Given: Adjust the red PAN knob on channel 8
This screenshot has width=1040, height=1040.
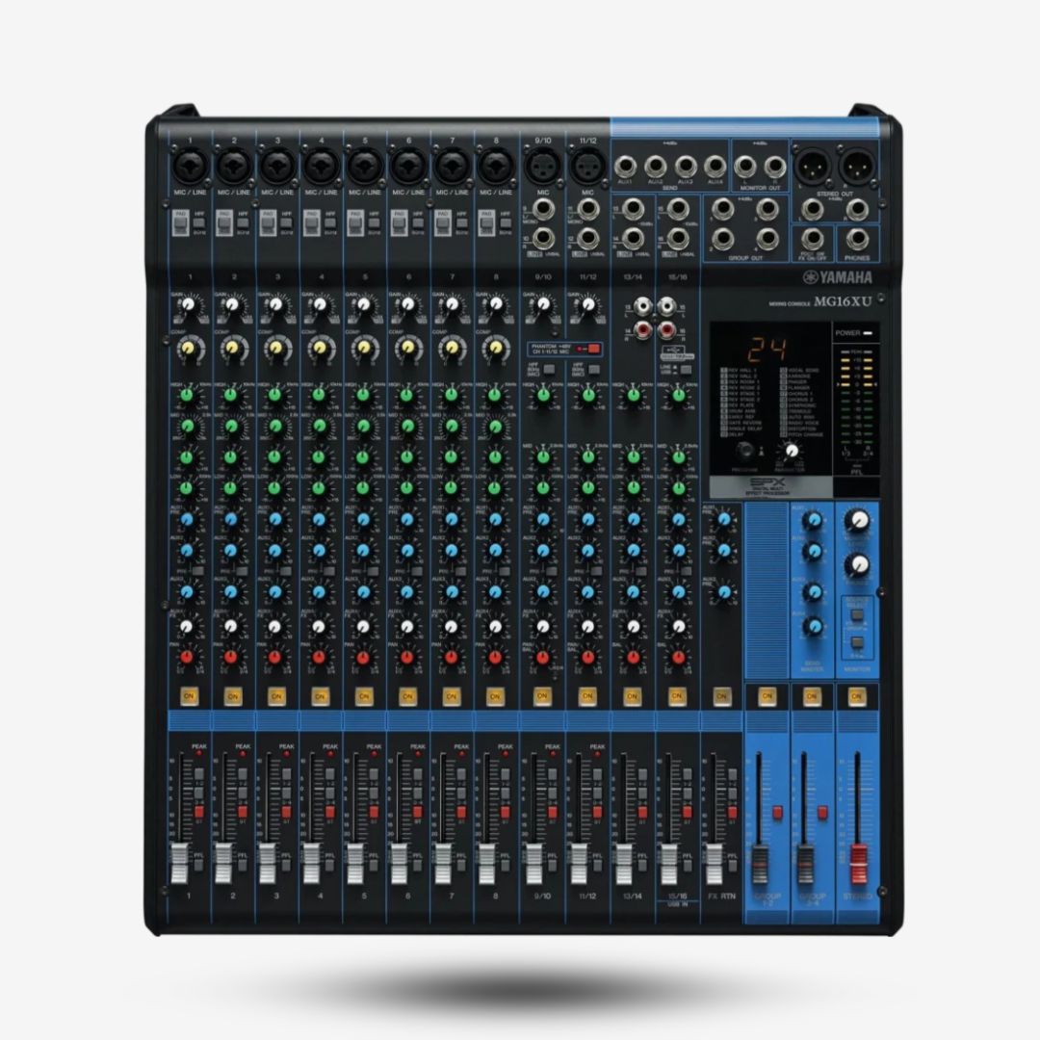Looking at the screenshot, I should pos(495,658).
